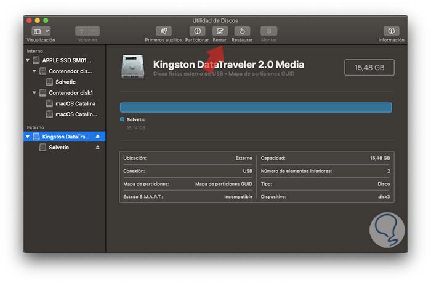Collapse the APPLE SSD SM01 disk tree
Image resolution: width=431 pixels, height=283 pixels.
28,60
